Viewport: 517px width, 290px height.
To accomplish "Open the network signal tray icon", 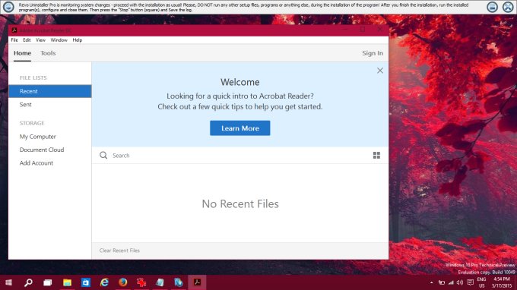I will click(451, 282).
